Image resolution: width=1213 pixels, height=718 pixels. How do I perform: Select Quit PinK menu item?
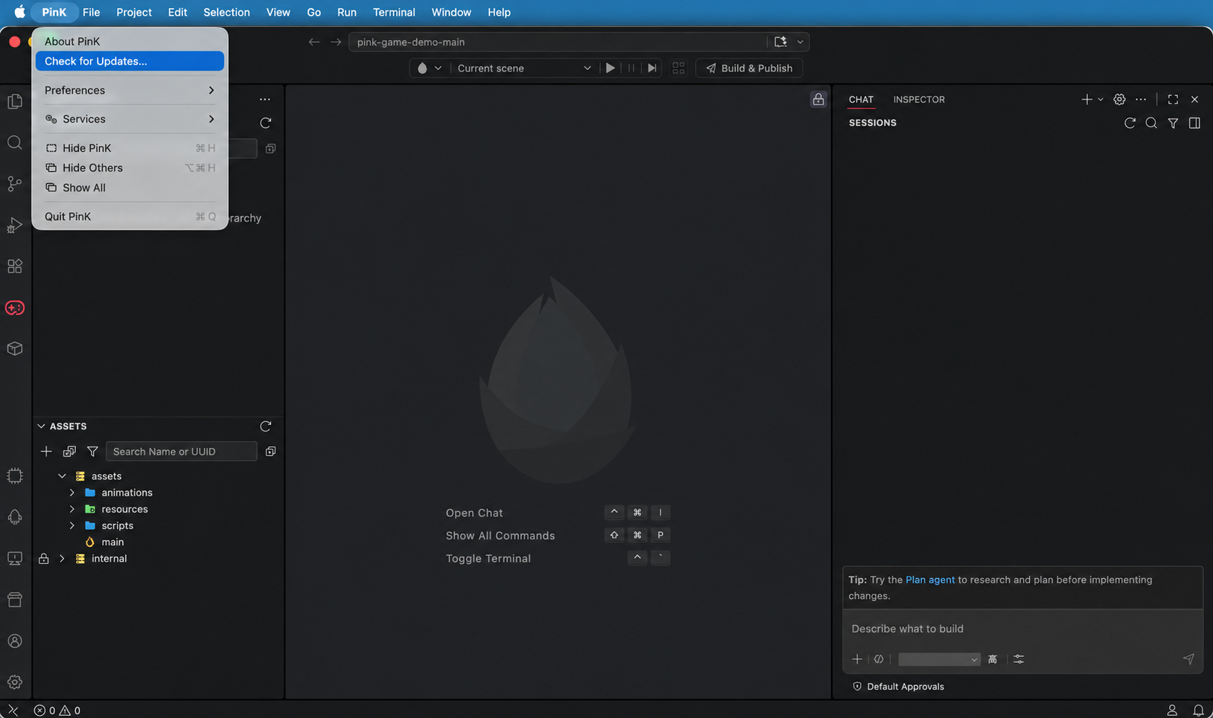130,217
